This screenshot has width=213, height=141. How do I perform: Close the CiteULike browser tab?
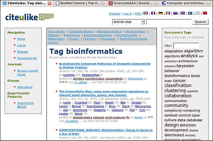(x=50, y=3)
